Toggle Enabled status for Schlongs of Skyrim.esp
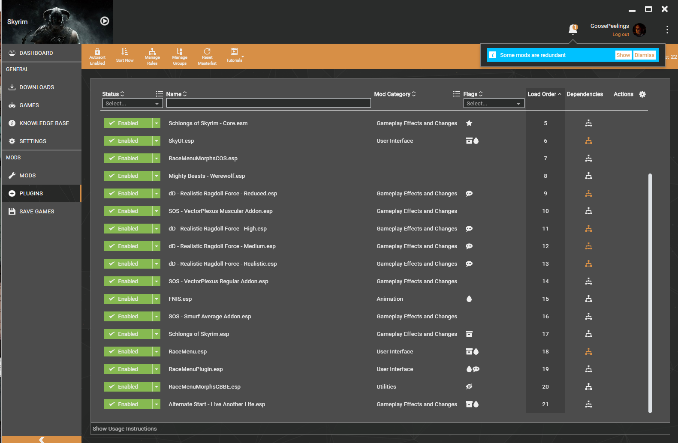Viewport: 678px width, 443px height. pos(128,334)
